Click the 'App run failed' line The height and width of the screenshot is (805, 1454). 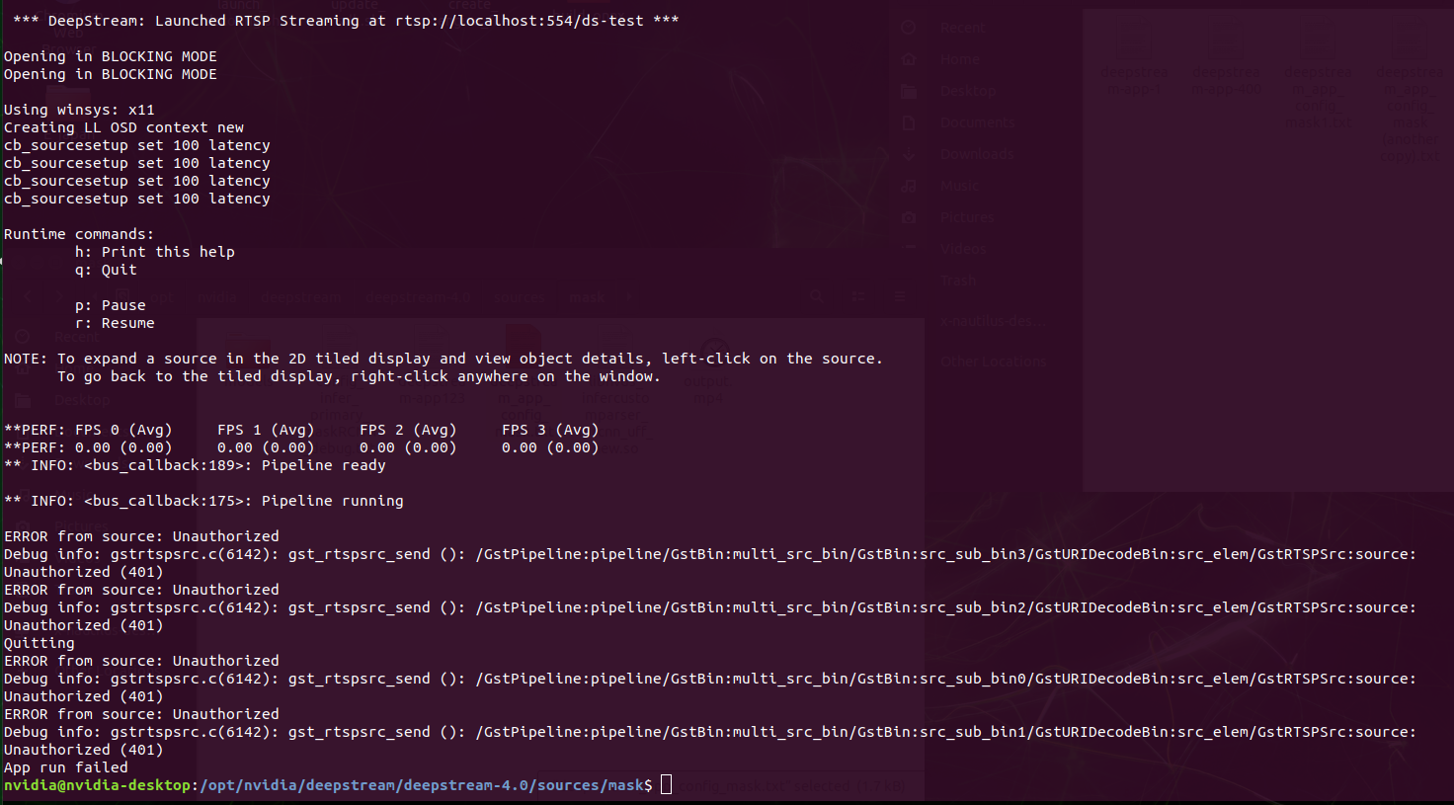[x=66, y=767]
